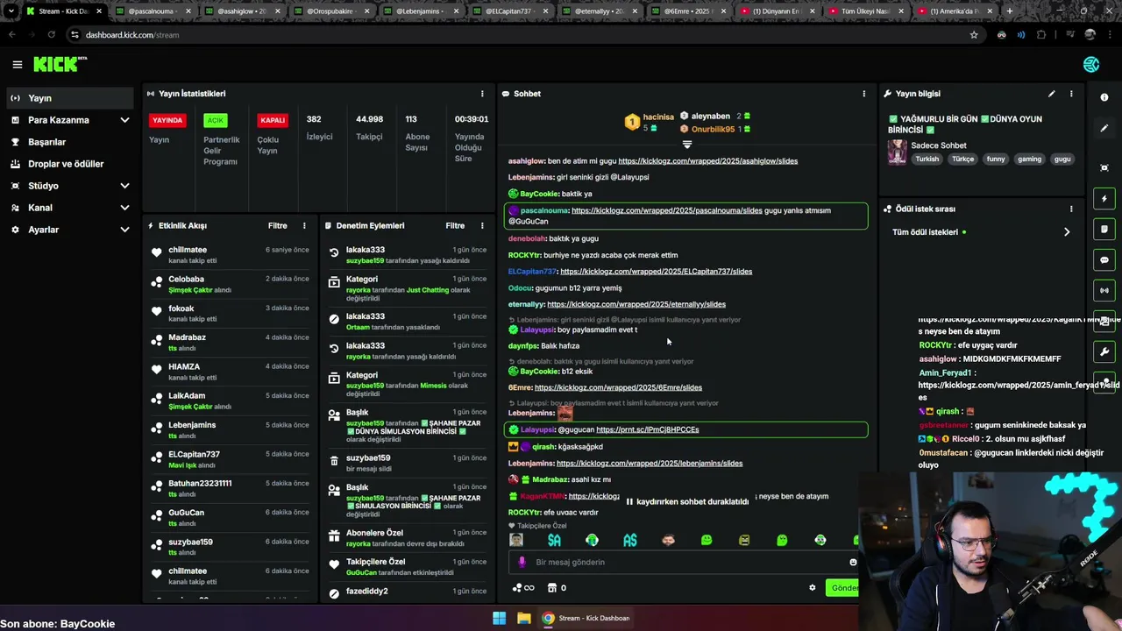
Task: Click the channel points infinity icon
Action: pos(523,588)
